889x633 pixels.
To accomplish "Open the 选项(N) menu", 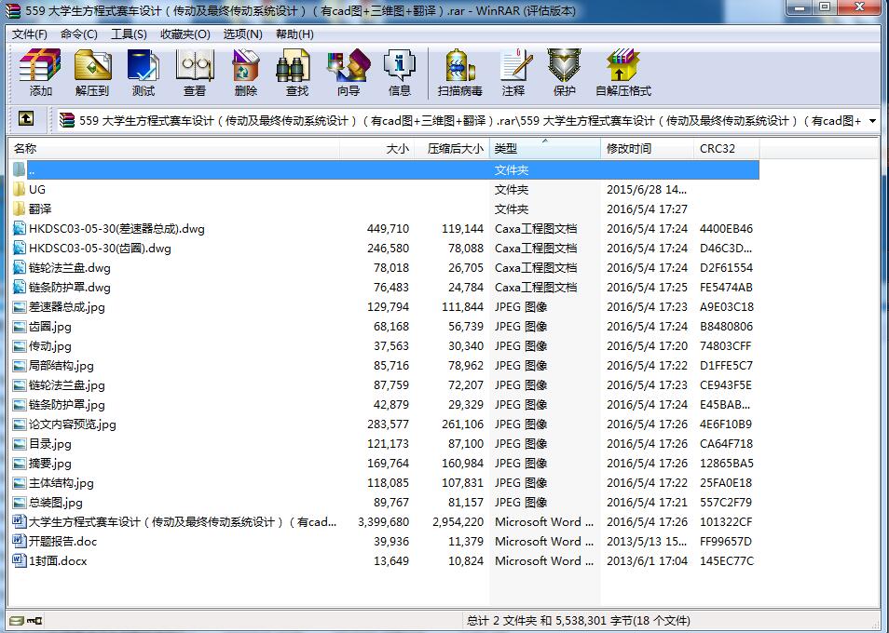I will [242, 34].
